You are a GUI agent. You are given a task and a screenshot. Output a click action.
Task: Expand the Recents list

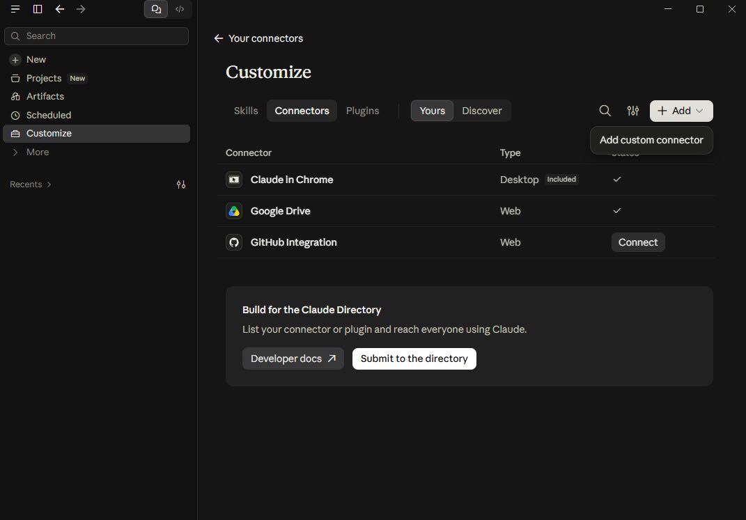[31, 184]
